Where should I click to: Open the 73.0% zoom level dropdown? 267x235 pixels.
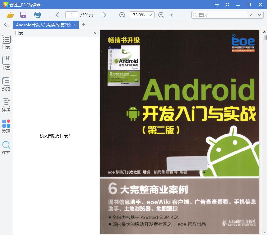[x=142, y=15]
